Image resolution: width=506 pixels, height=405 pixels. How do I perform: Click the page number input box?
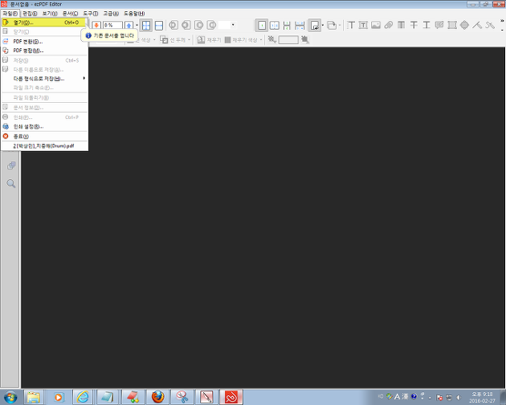(224, 25)
